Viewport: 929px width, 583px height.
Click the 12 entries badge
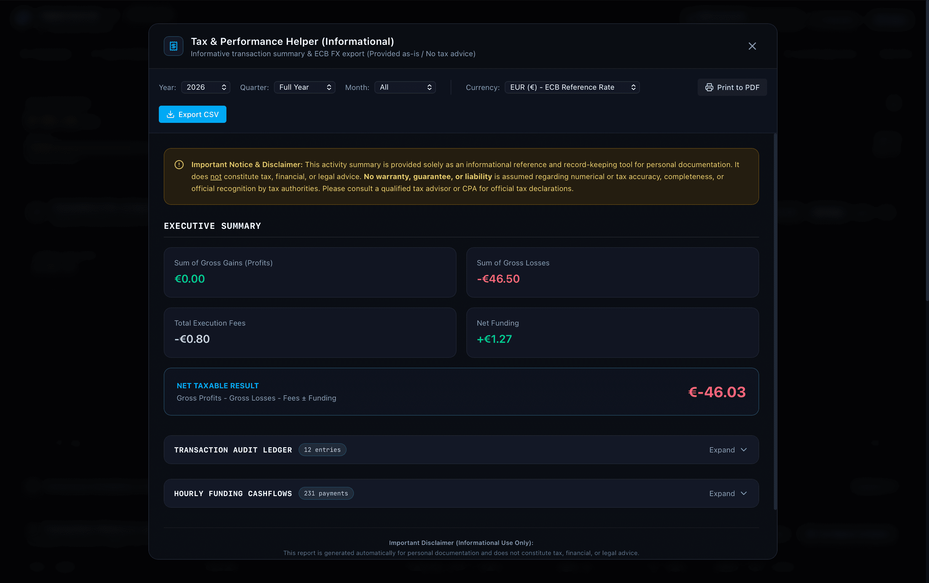coord(322,450)
